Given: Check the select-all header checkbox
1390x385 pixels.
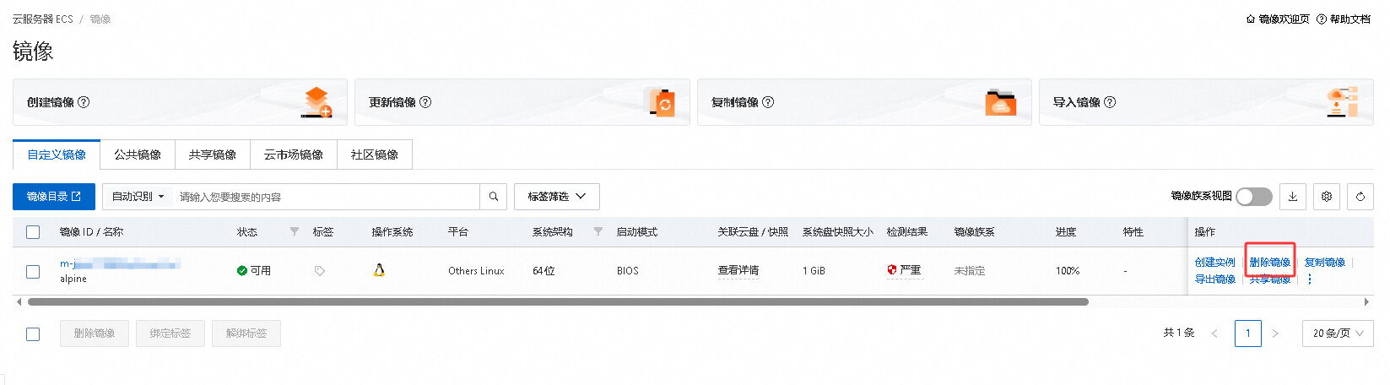Looking at the screenshot, I should pos(33,232).
